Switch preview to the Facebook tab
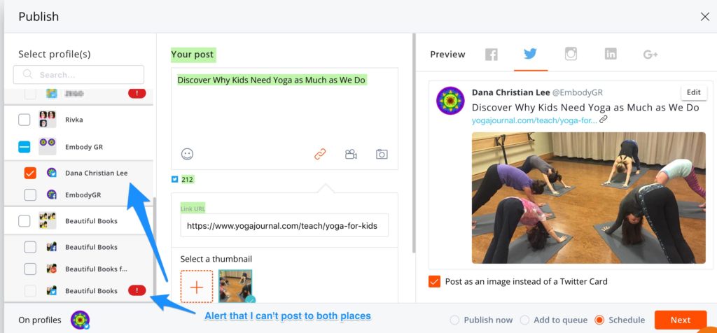 point(492,55)
